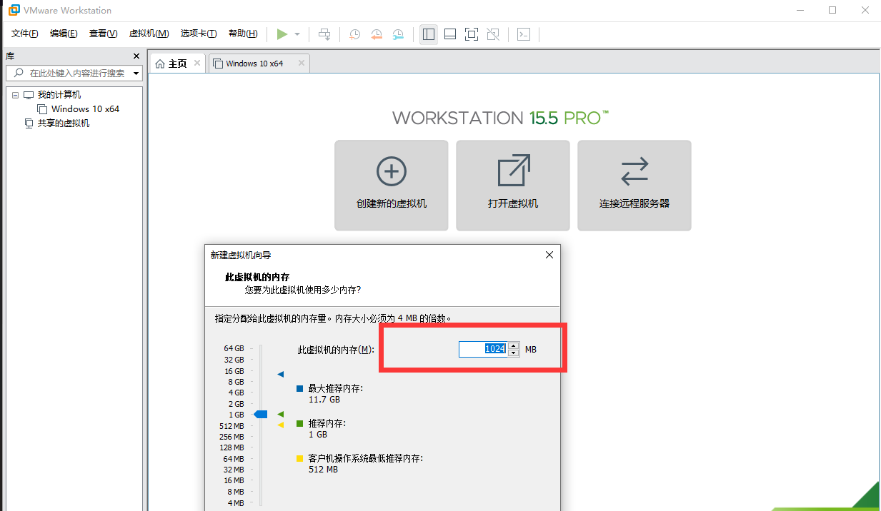
Task: Click the 8 GB slider scale label
Action: tap(236, 382)
